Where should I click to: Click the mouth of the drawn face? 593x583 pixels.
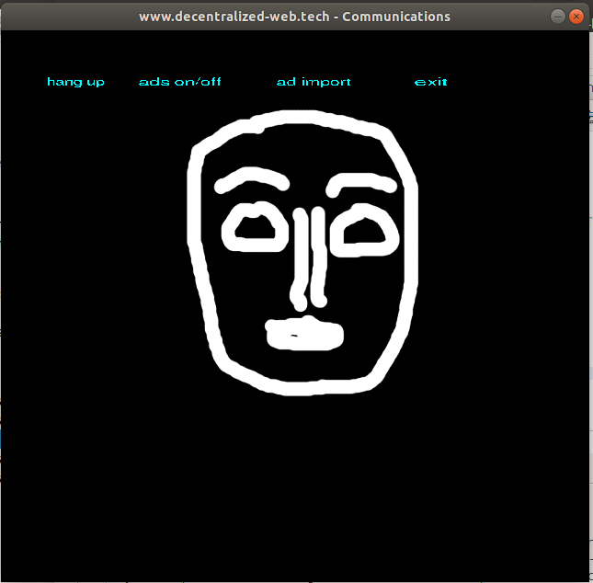(305, 334)
